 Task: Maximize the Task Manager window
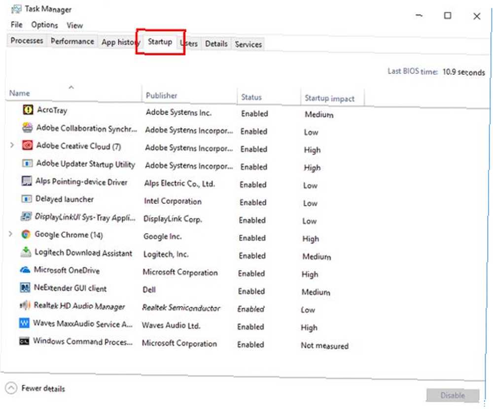(448, 15)
